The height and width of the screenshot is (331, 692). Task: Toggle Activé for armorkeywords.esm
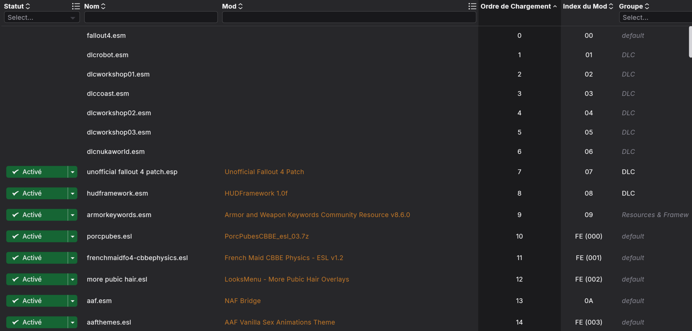coord(37,215)
